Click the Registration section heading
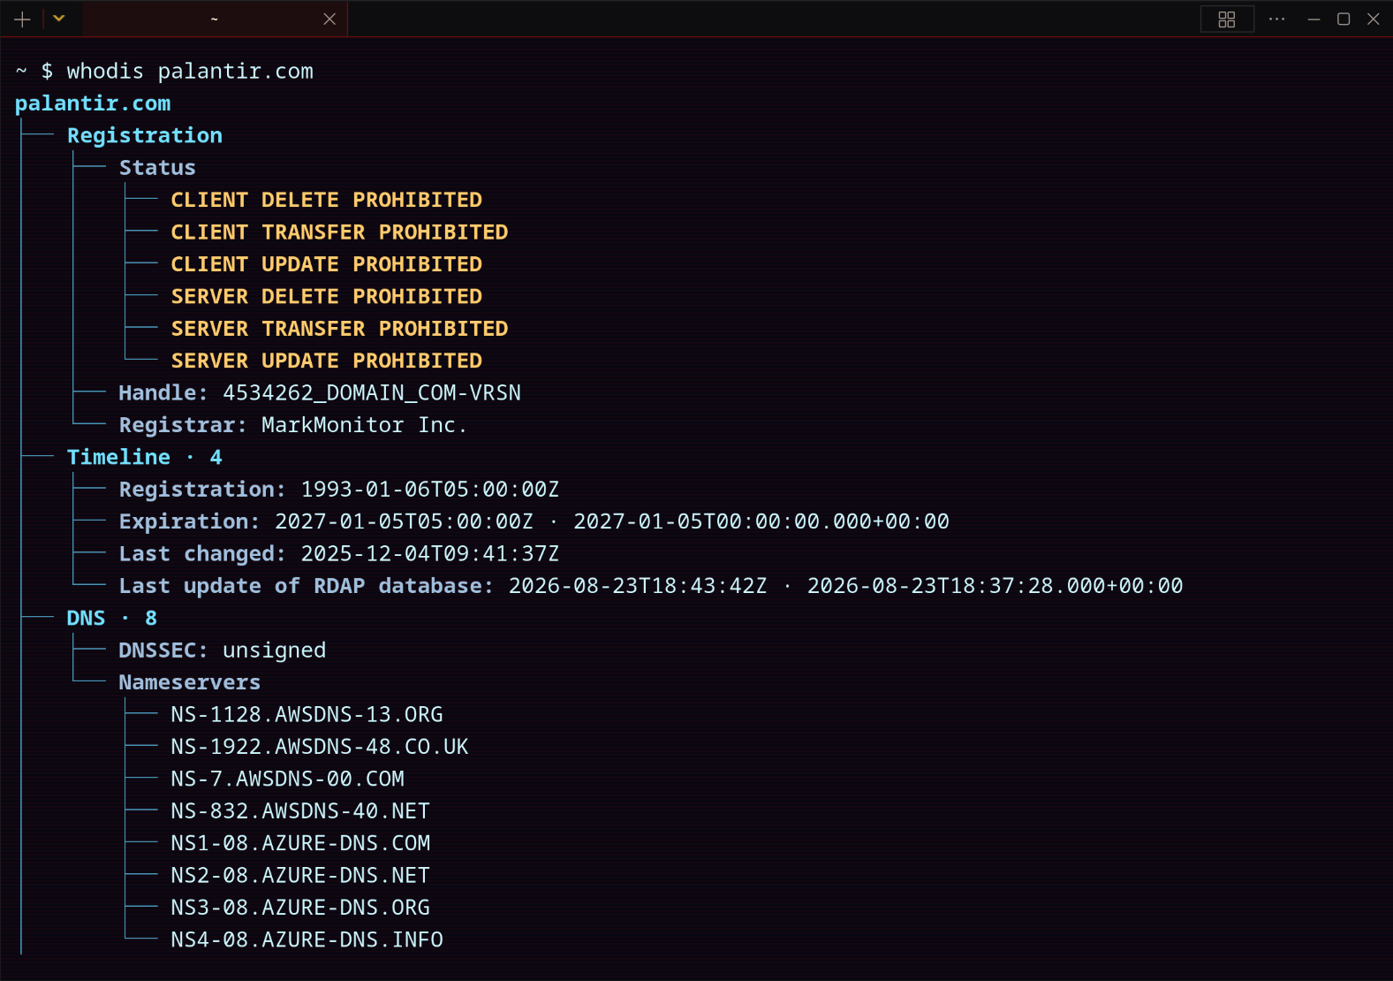 tap(145, 135)
